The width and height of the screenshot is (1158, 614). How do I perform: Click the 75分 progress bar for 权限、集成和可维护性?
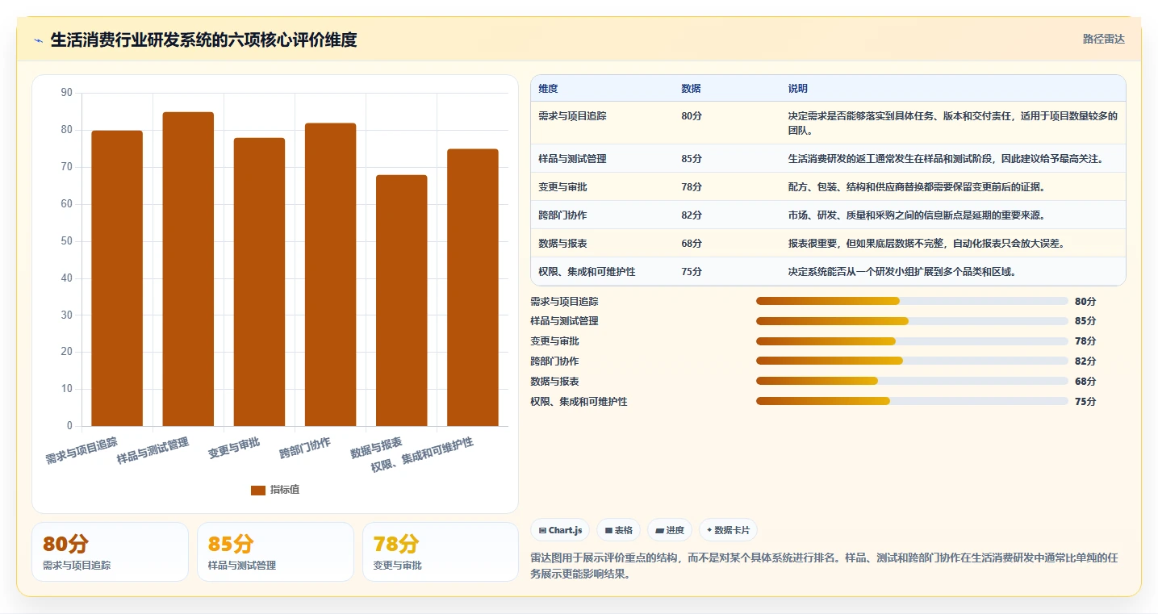912,401
